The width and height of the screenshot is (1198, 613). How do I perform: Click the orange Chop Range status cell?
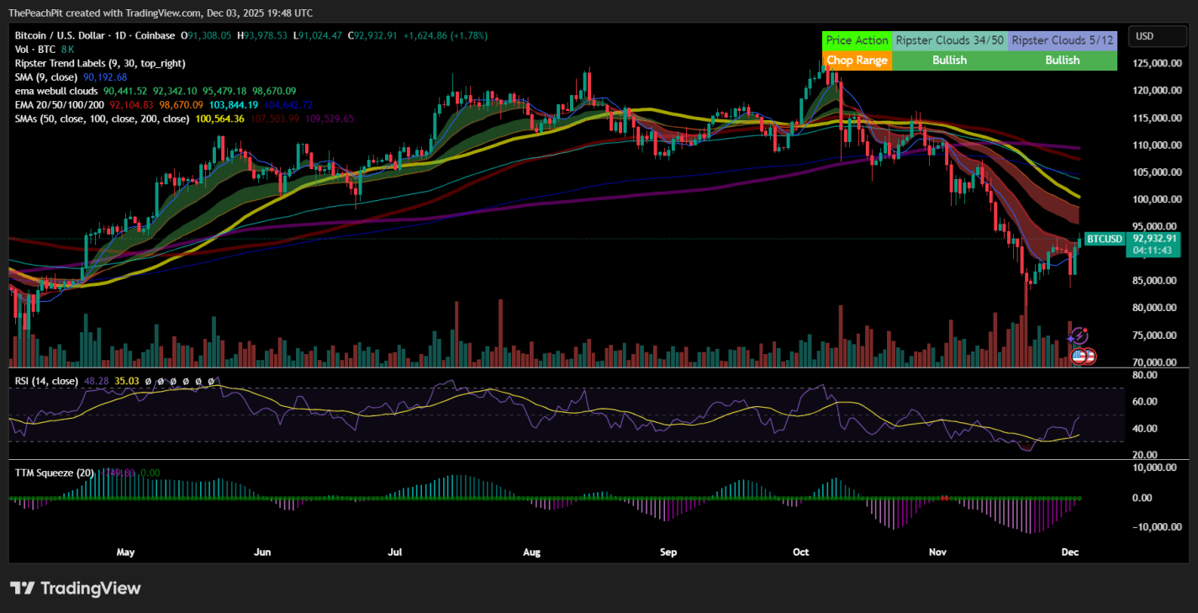tap(857, 60)
